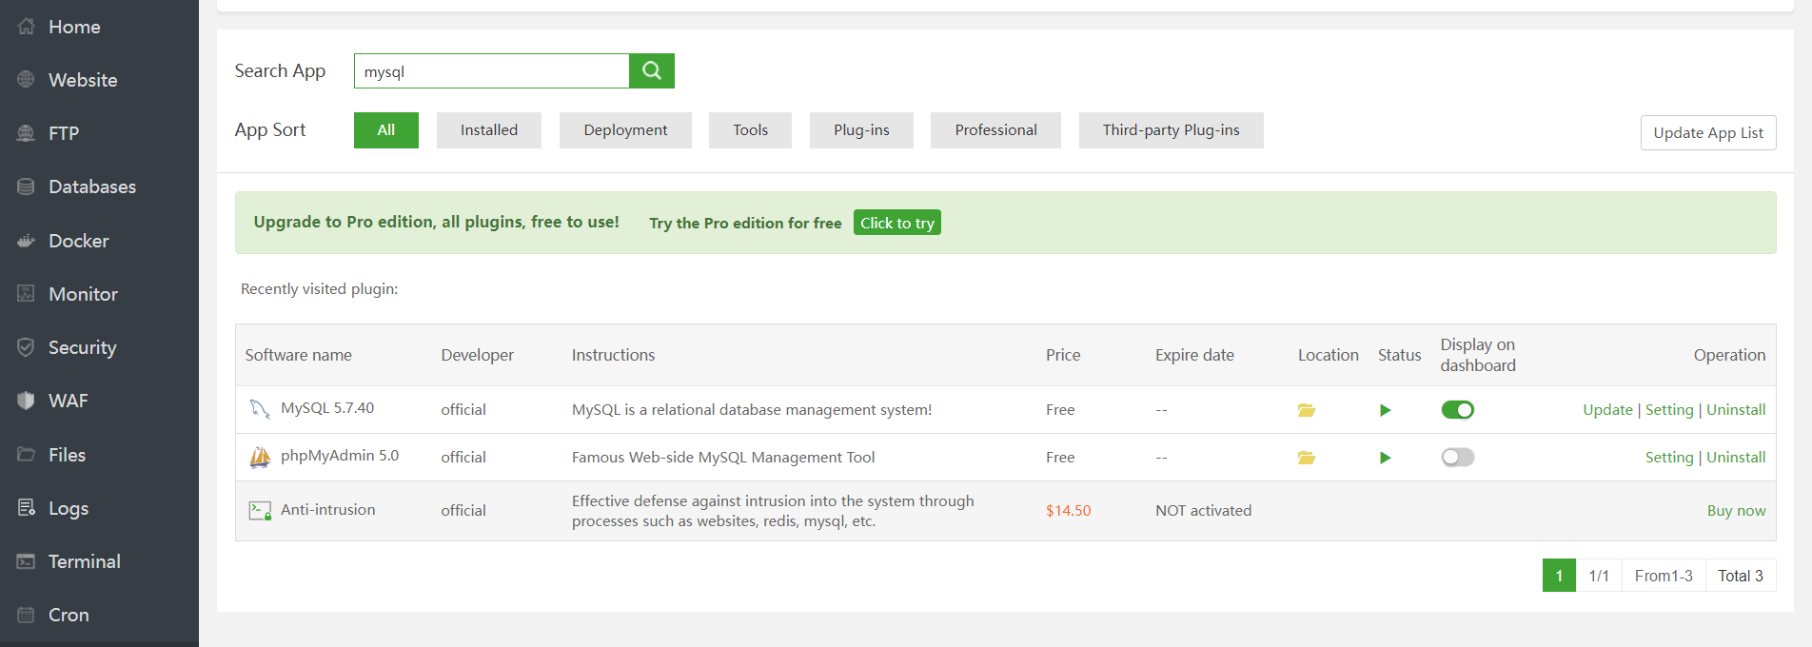The width and height of the screenshot is (1812, 647).
Task: Click the search magnifier button
Action: click(x=652, y=70)
